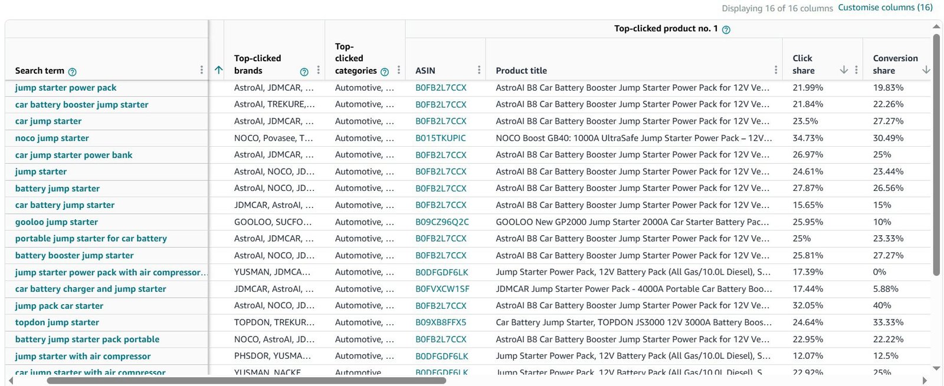Select the 'GOOLOO, SUCFO…' brands cell
This screenshot has width=944, height=386.
click(273, 222)
